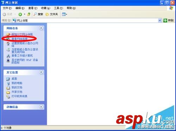The height and width of the screenshot is (131, 176).
Task: Click the address bar field showing 网上邻居
Action: click(87, 20)
